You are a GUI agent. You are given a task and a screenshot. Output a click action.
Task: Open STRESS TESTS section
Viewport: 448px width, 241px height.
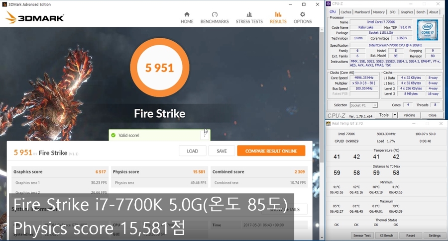click(249, 18)
